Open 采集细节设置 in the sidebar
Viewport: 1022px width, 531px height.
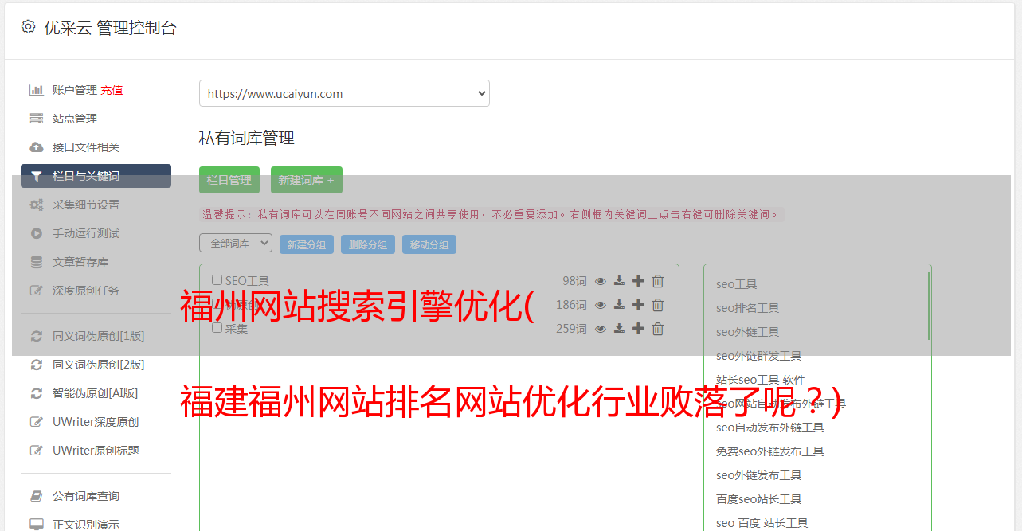point(86,205)
